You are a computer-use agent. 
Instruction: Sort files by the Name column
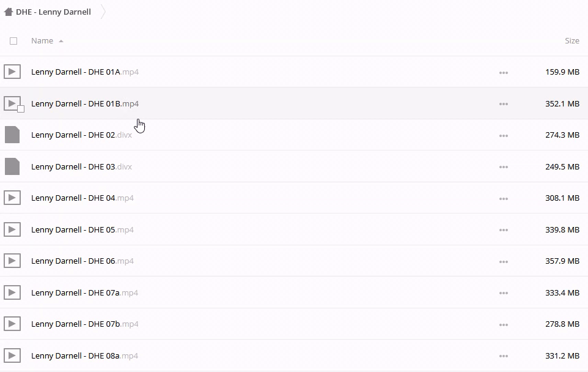click(x=42, y=41)
